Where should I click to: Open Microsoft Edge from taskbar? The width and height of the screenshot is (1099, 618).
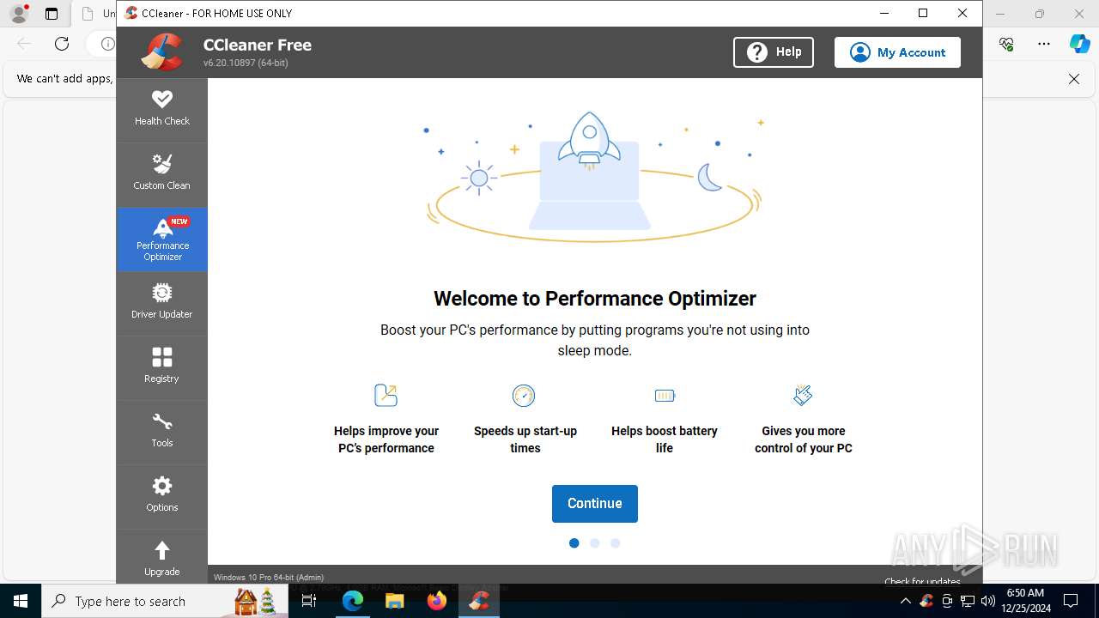click(x=353, y=601)
